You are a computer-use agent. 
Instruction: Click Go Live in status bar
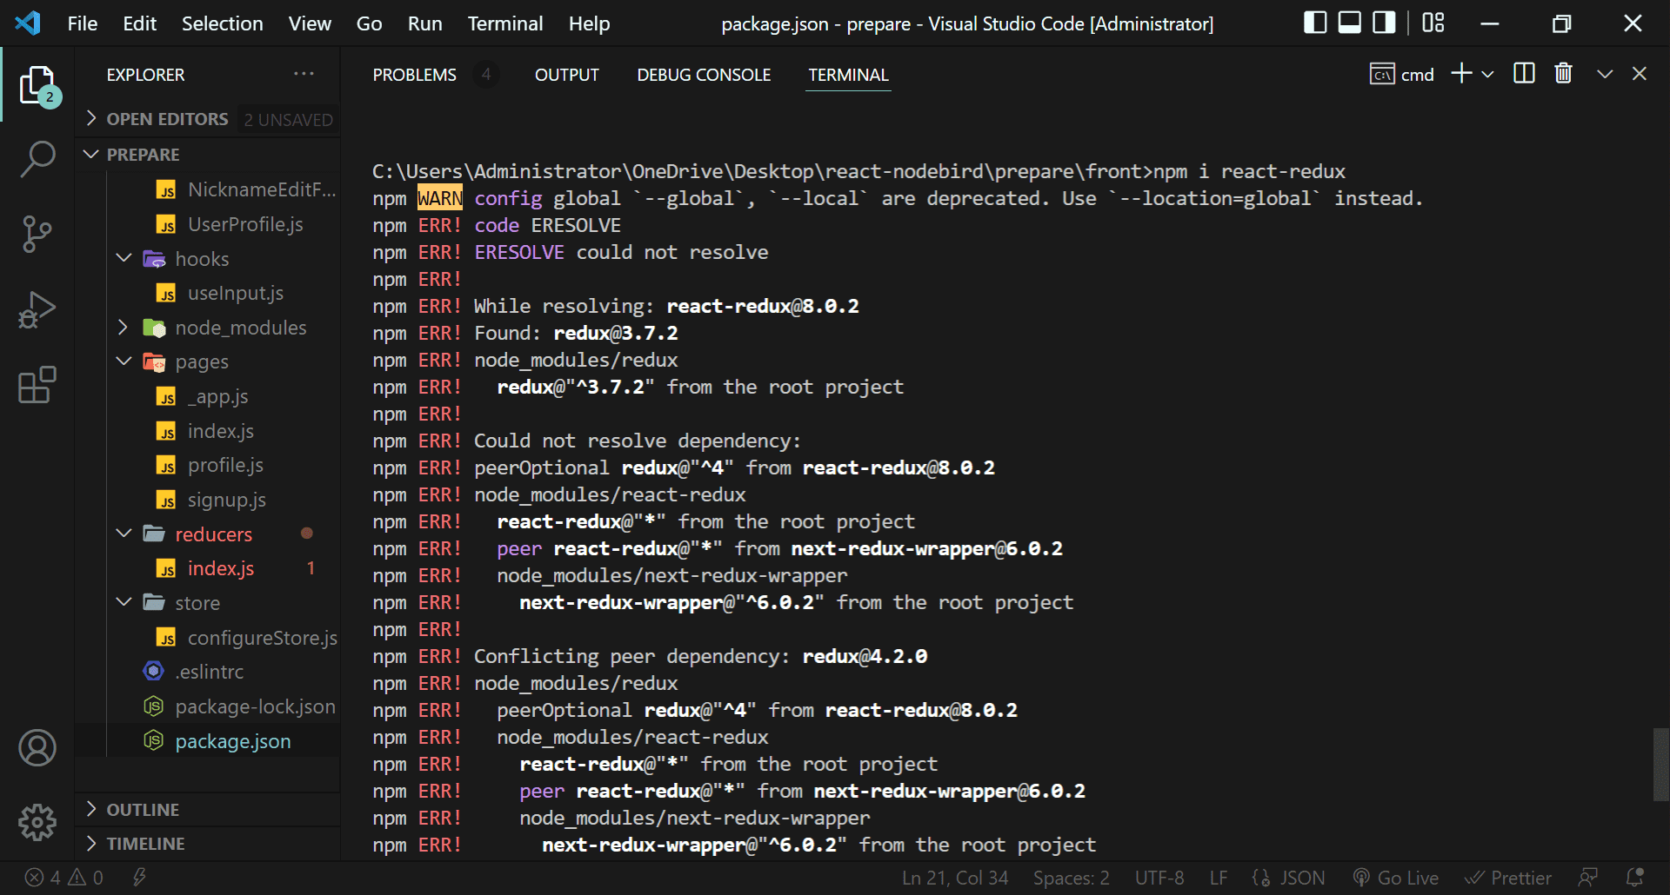1396,878
